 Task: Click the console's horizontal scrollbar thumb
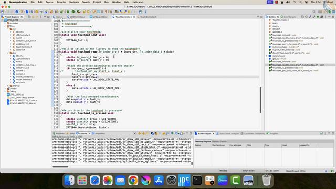pyautogui.click(x=60, y=167)
